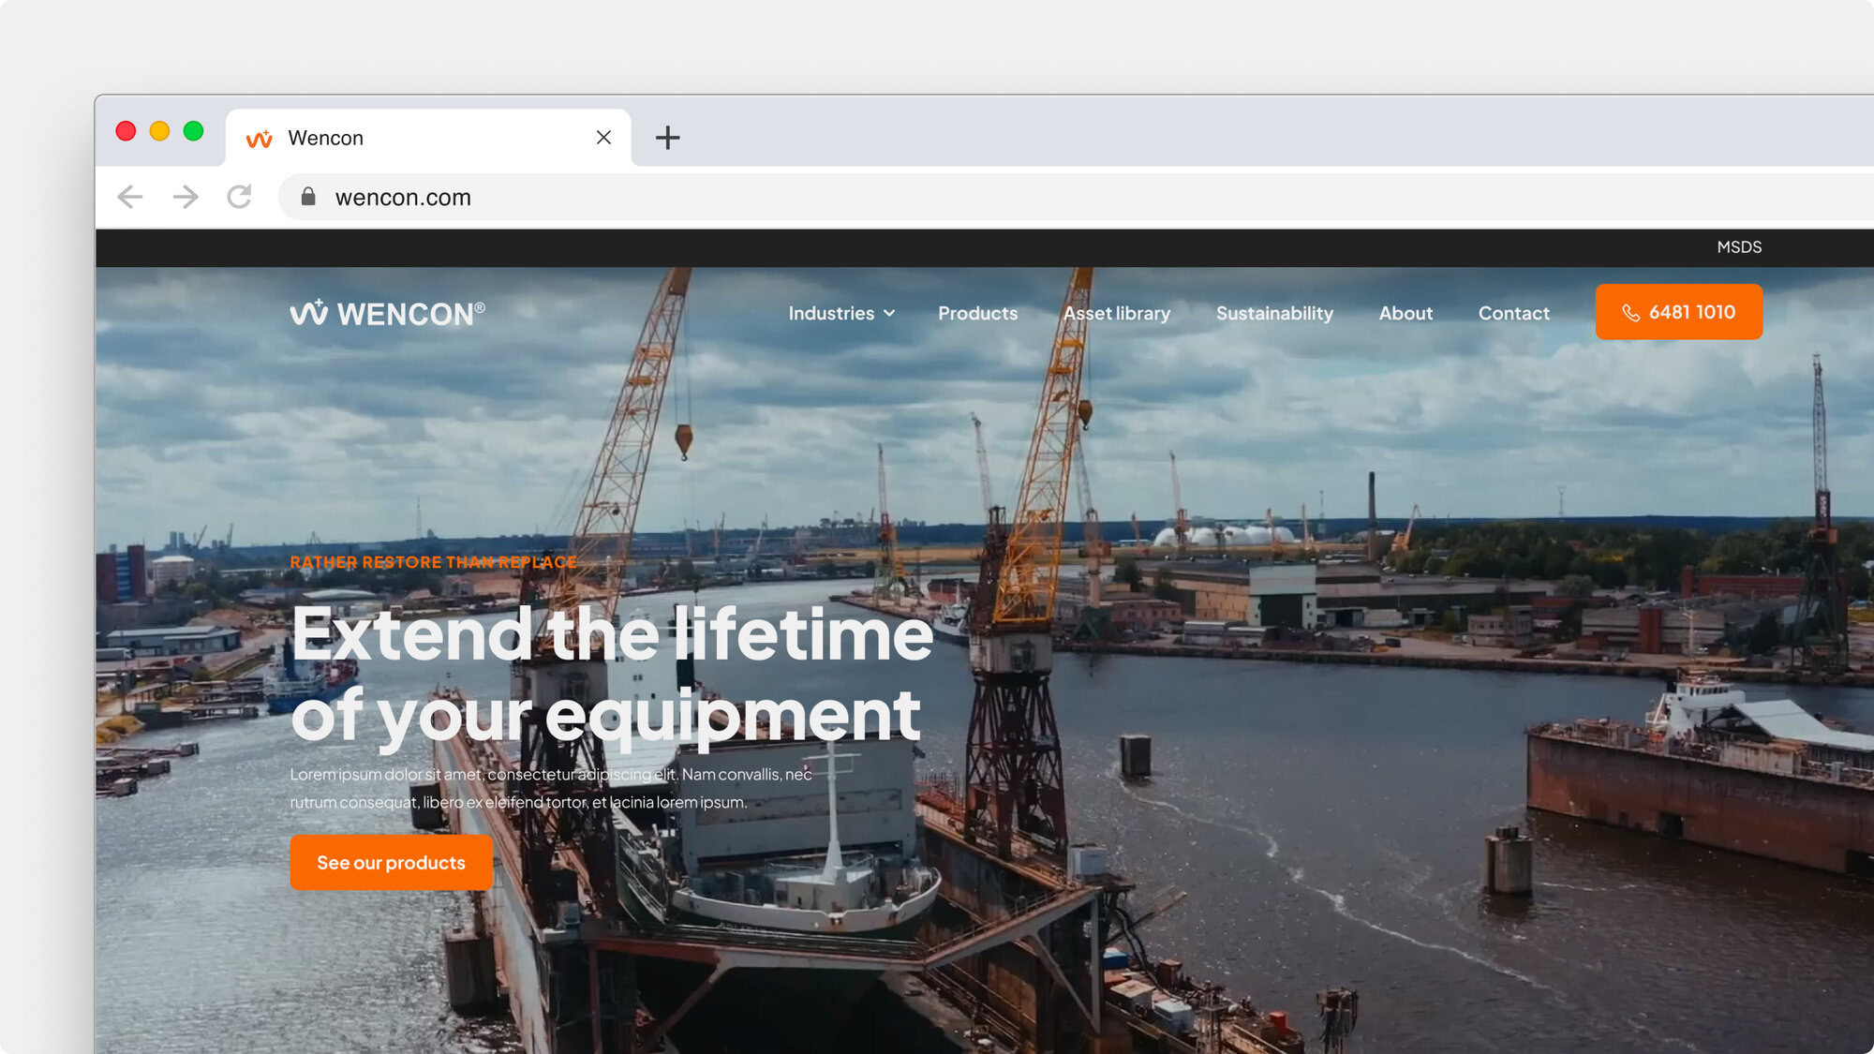Navigate to About page
The image size is (1874, 1054).
pyautogui.click(x=1405, y=313)
